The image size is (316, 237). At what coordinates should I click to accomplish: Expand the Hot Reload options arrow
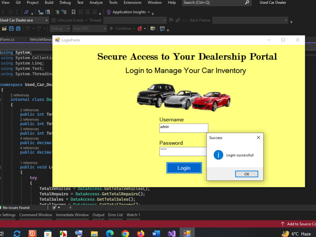[x=145, y=28]
